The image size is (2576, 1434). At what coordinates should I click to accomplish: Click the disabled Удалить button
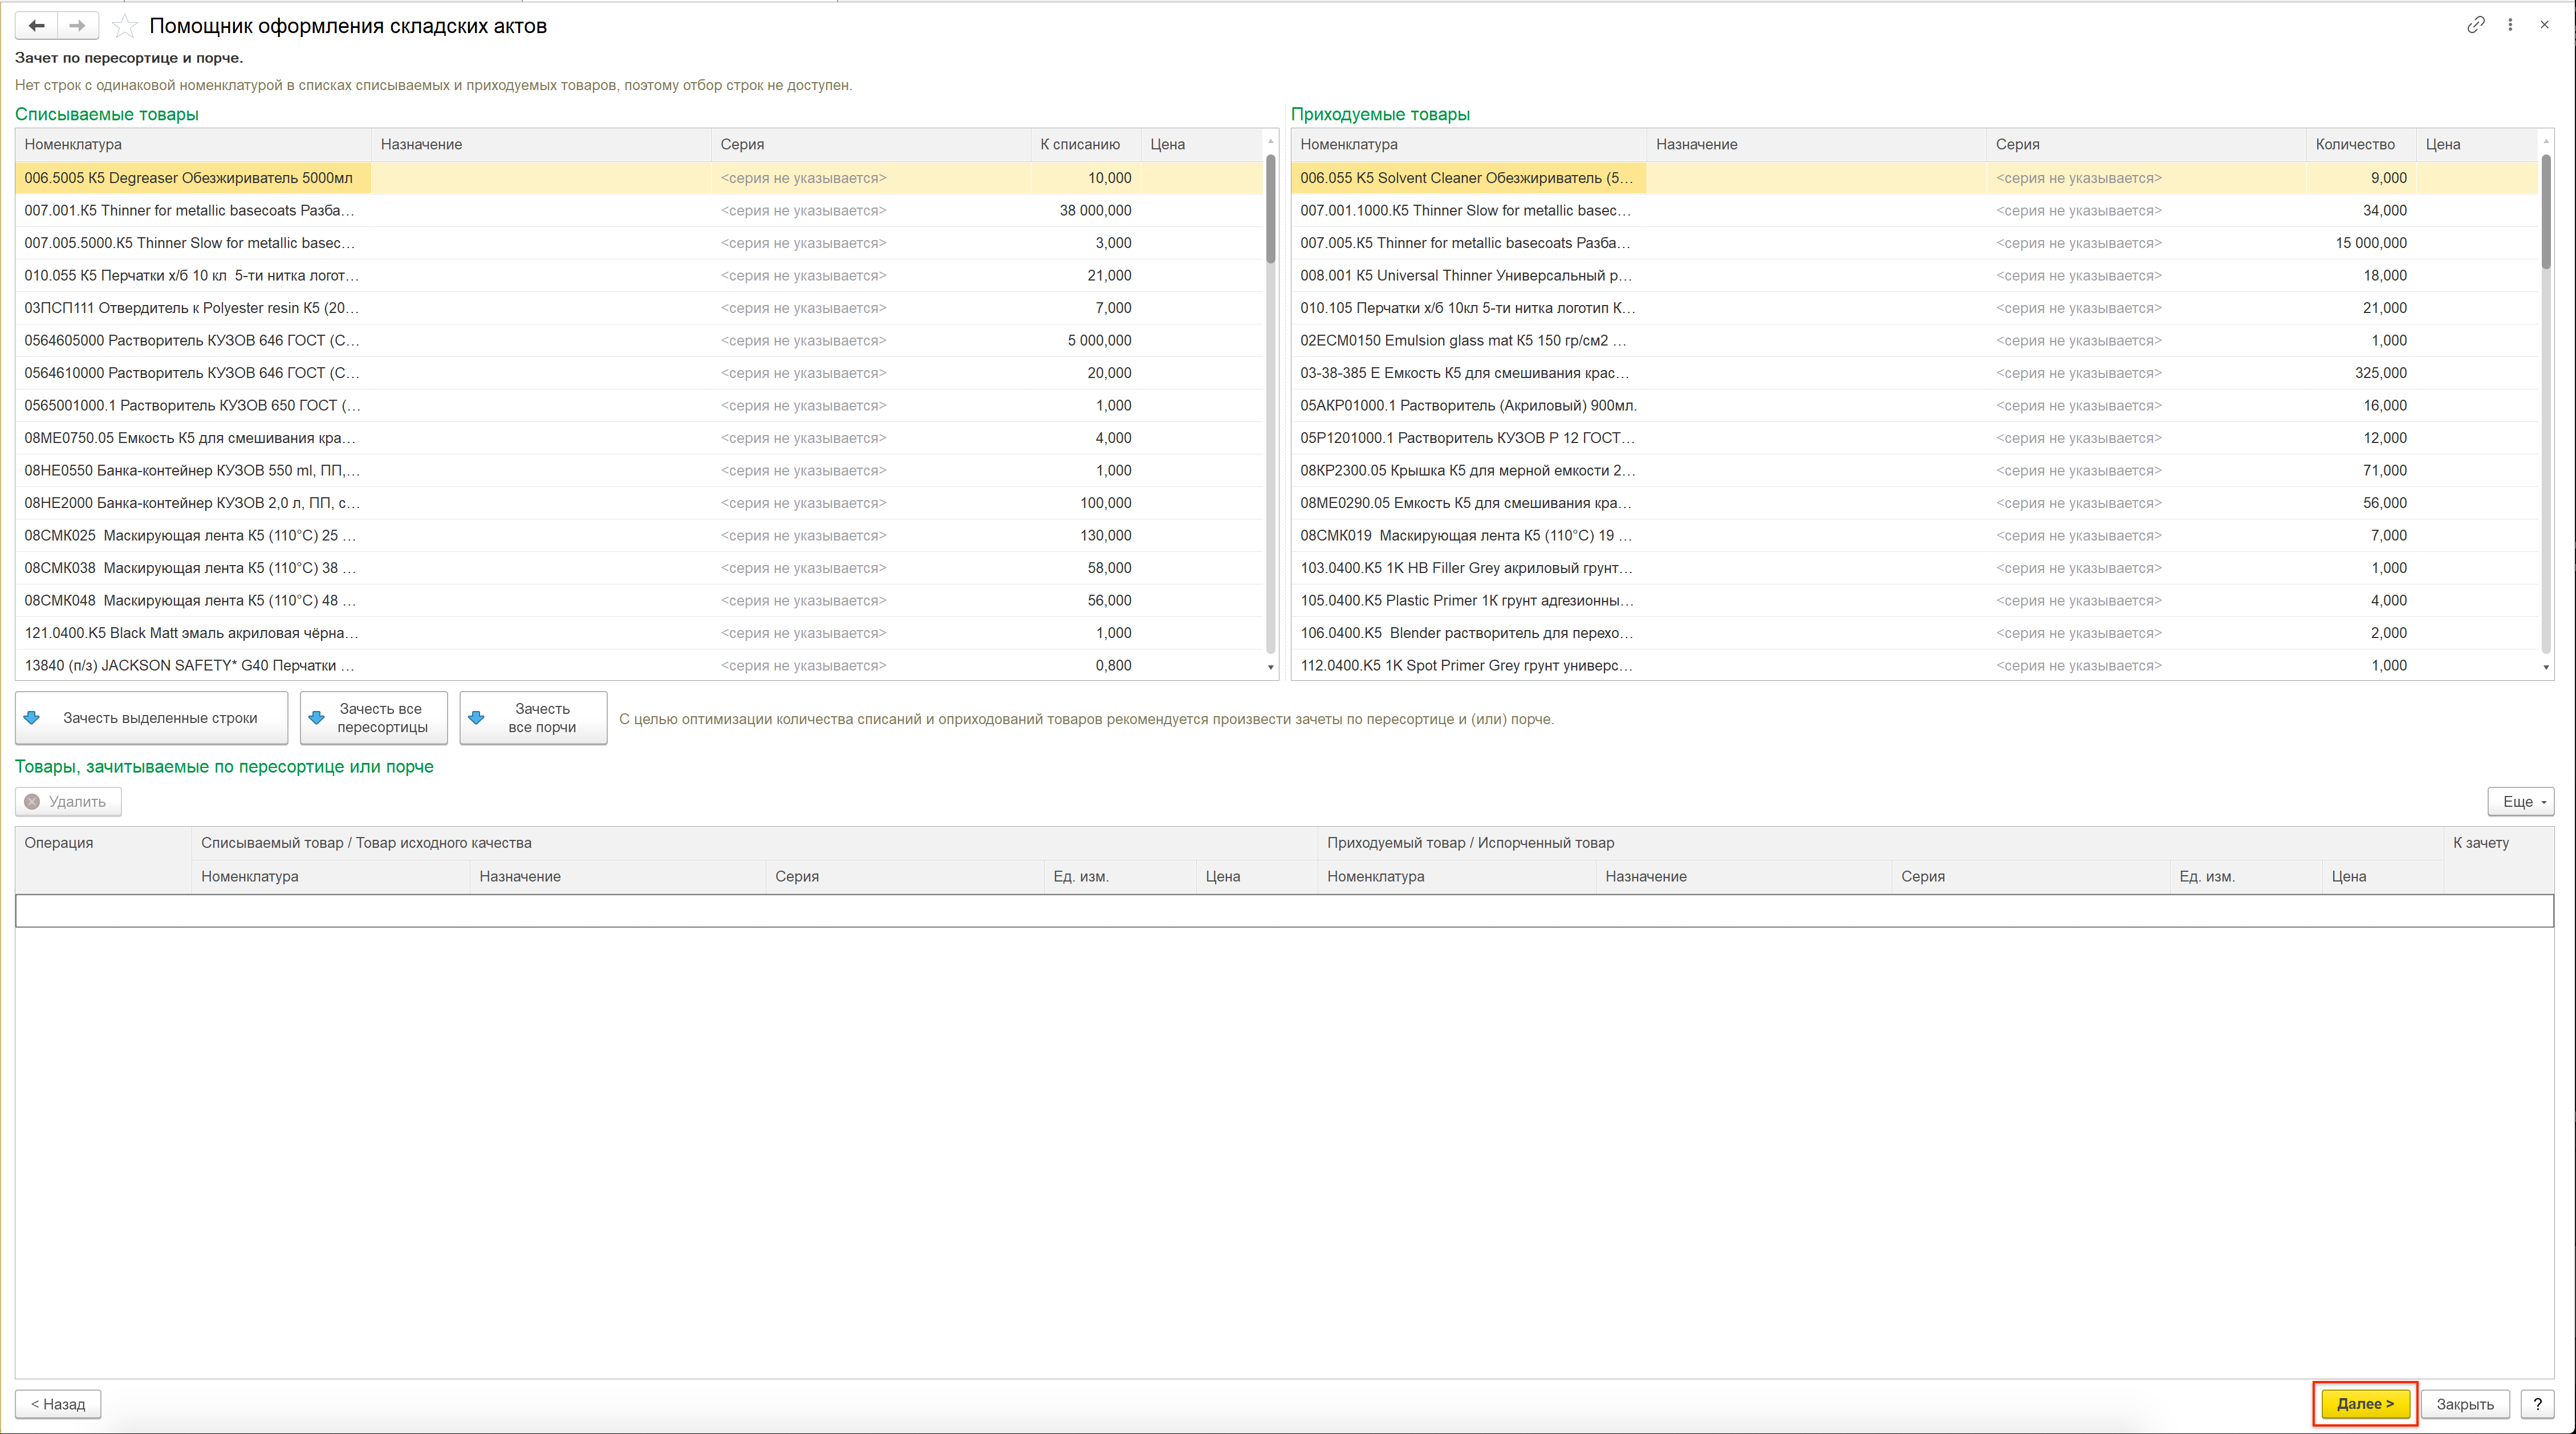pos(67,801)
